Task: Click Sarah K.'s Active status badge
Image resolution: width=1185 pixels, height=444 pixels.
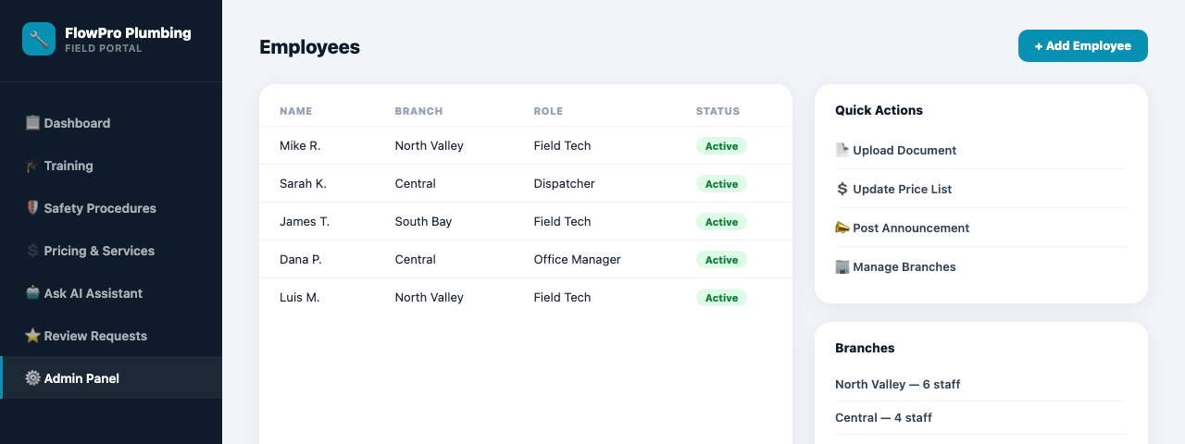Action: [x=721, y=184]
